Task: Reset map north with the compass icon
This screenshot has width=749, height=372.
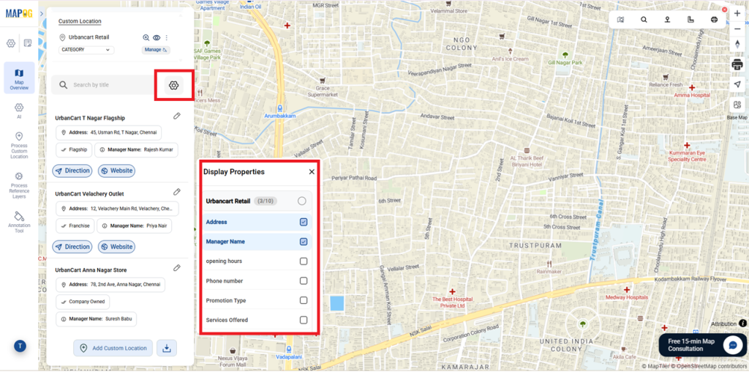Action: coord(737,44)
